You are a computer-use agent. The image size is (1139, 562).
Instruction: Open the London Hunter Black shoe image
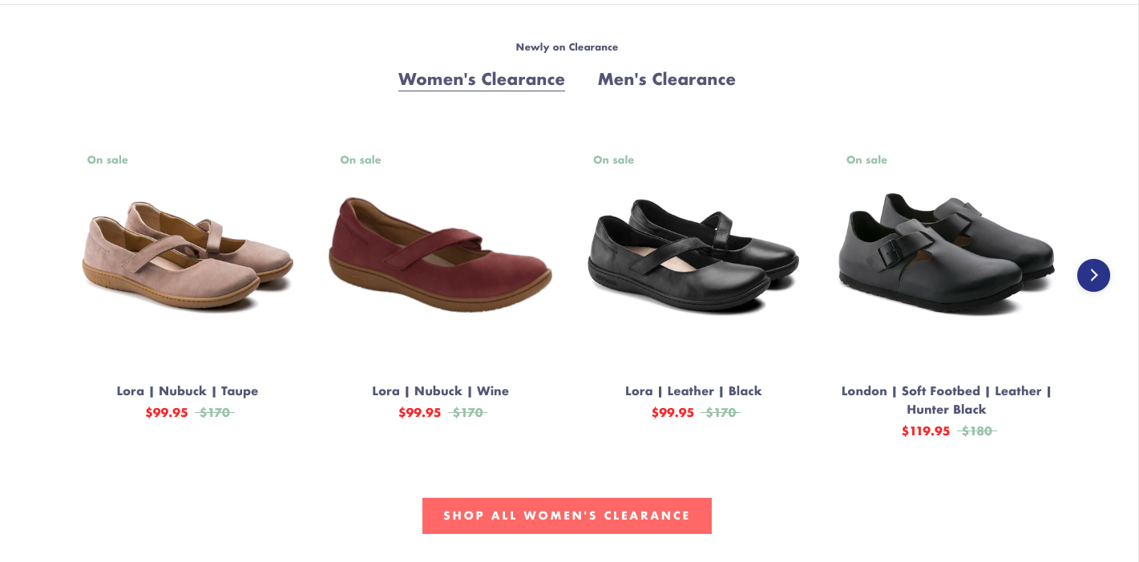[x=946, y=253]
